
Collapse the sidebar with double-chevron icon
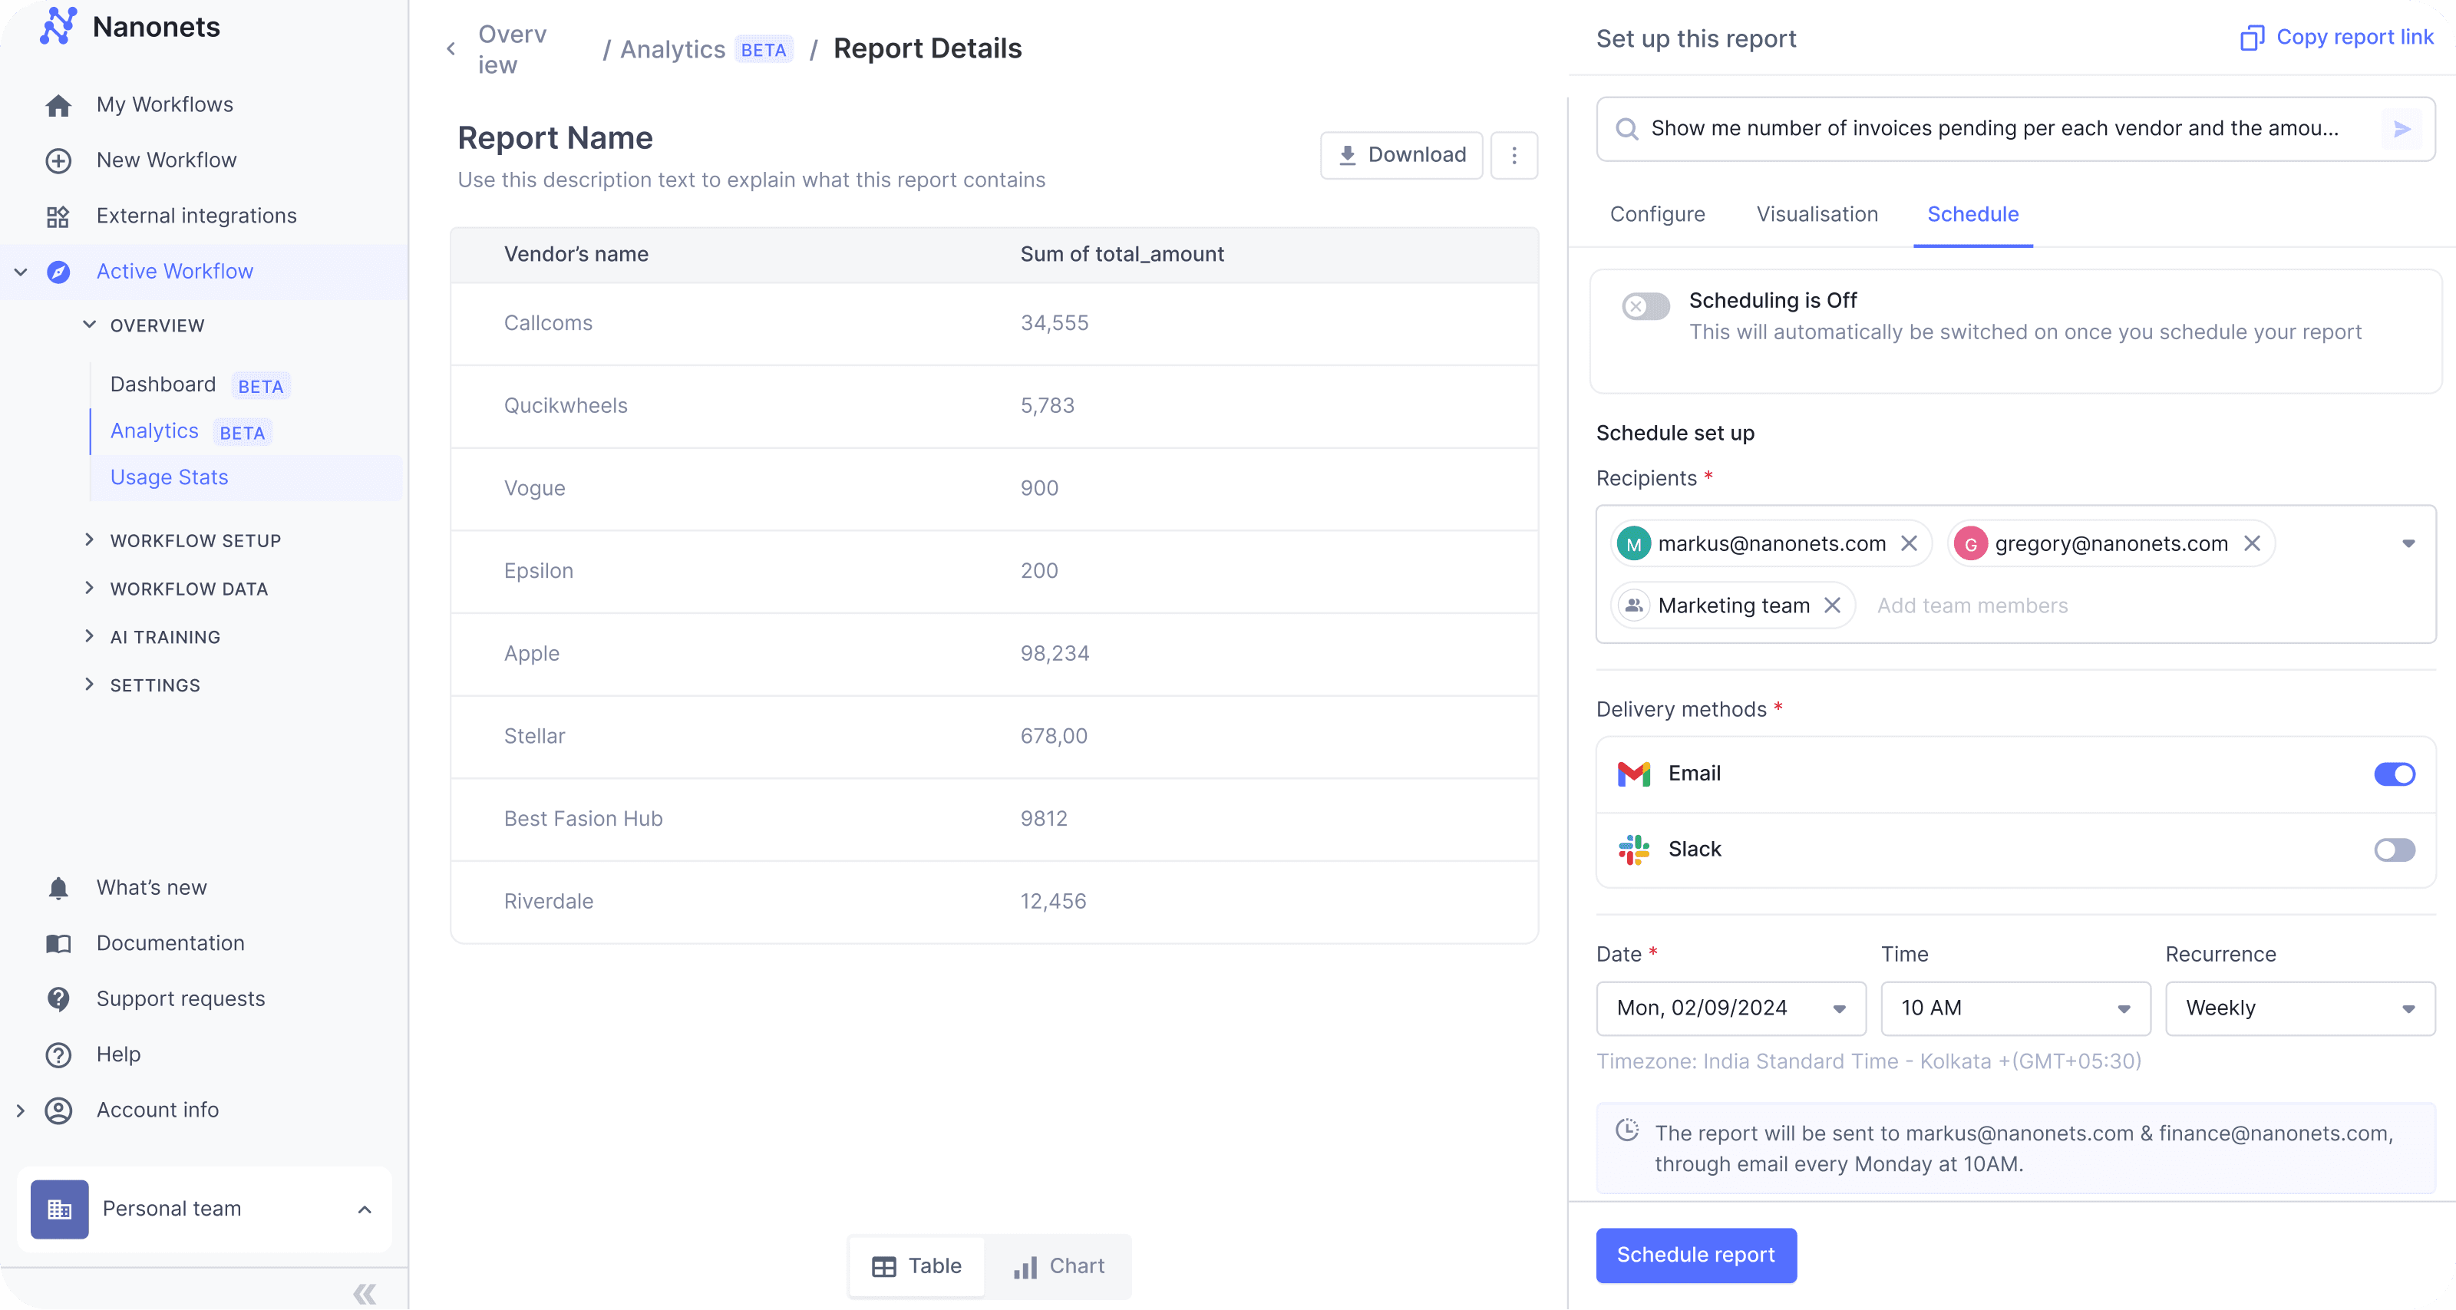click(x=365, y=1293)
